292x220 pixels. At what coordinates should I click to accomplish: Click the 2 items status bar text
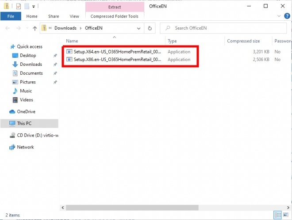[12, 215]
